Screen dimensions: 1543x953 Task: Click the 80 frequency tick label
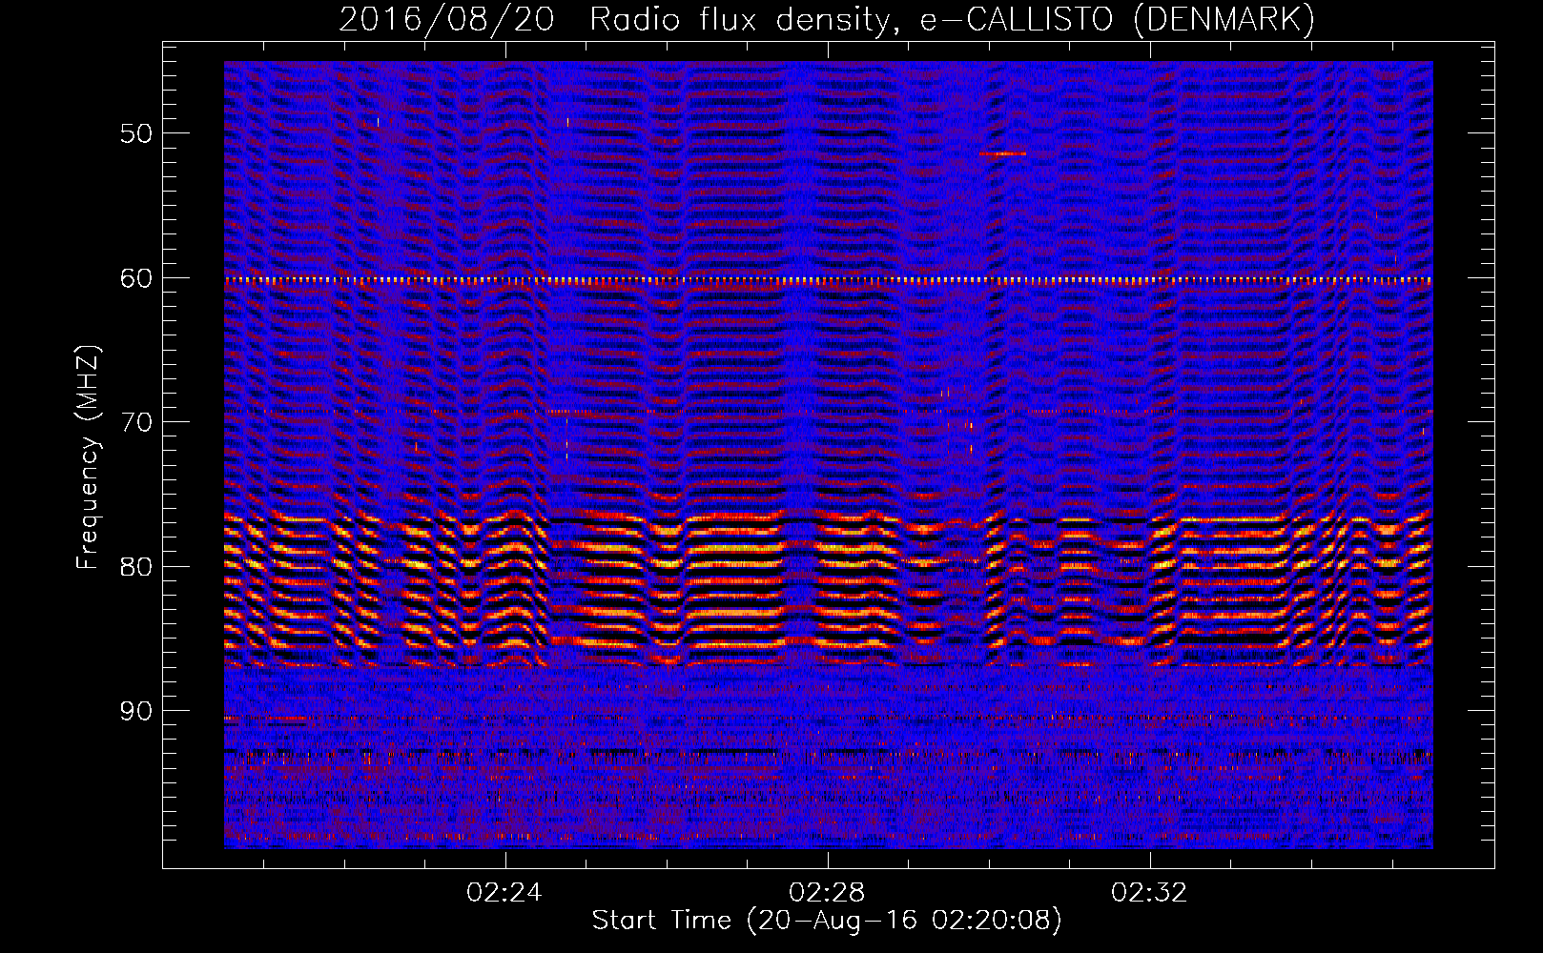click(x=136, y=567)
